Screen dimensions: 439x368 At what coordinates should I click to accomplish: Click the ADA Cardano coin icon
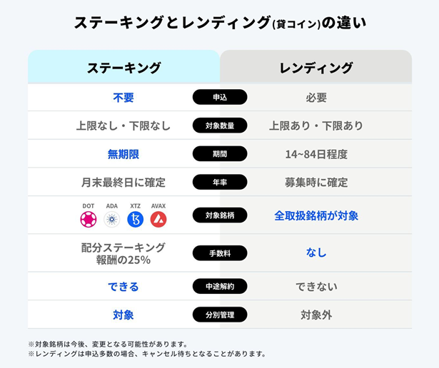(112, 219)
